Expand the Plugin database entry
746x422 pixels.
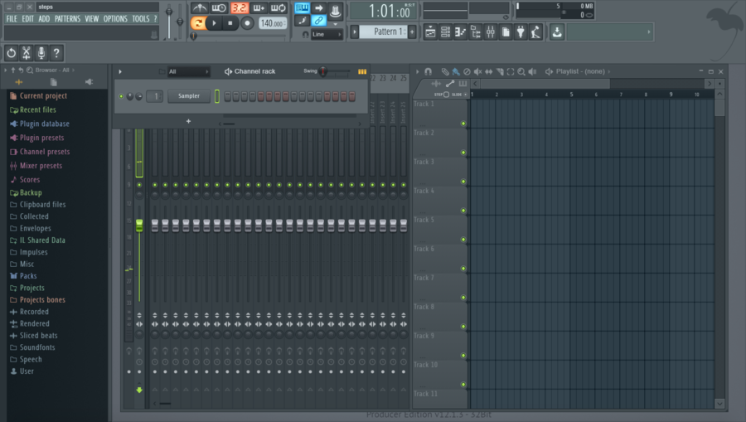coord(40,124)
